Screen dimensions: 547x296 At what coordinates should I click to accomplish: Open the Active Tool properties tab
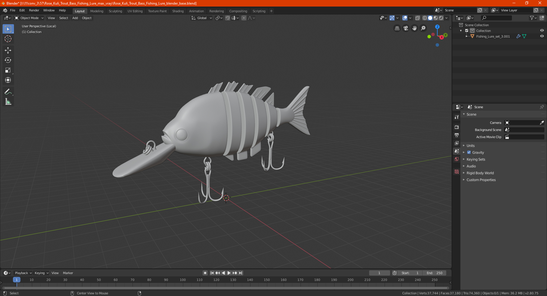click(457, 117)
